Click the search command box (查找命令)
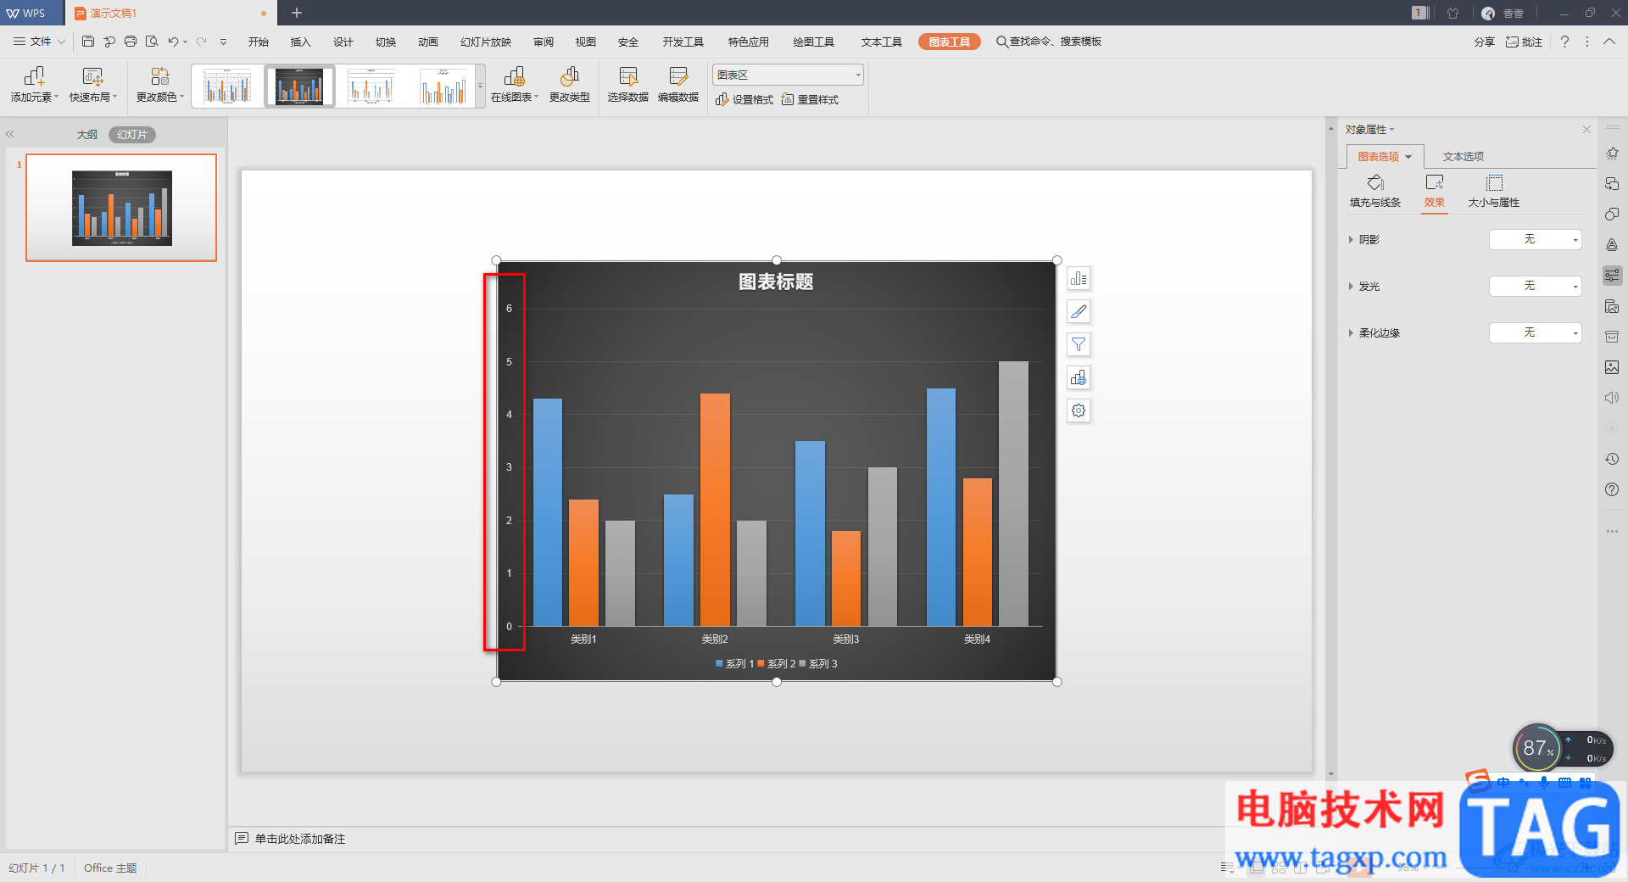This screenshot has height=882, width=1628. coord(1049,42)
